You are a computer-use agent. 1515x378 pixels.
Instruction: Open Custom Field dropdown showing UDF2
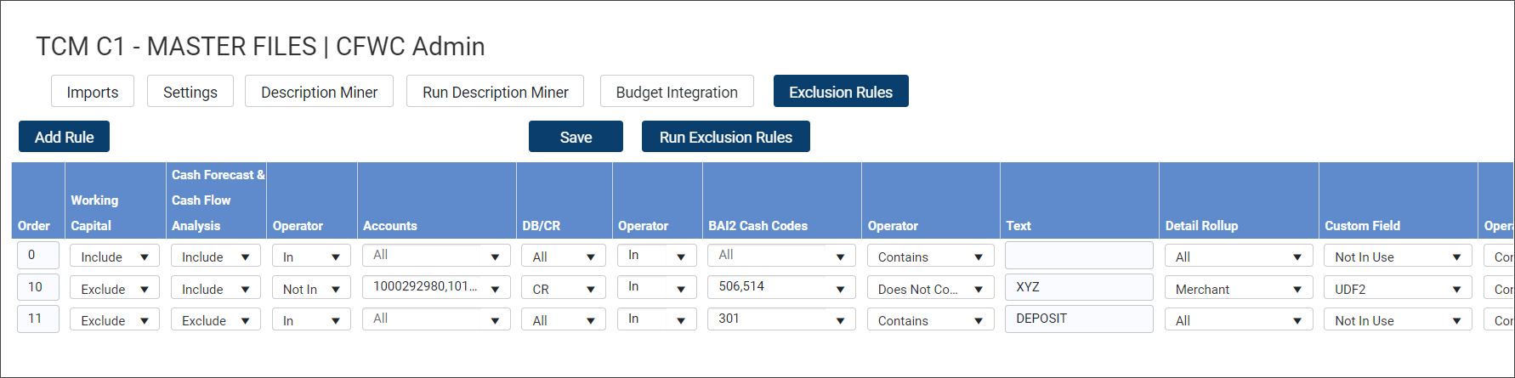[x=1398, y=289]
